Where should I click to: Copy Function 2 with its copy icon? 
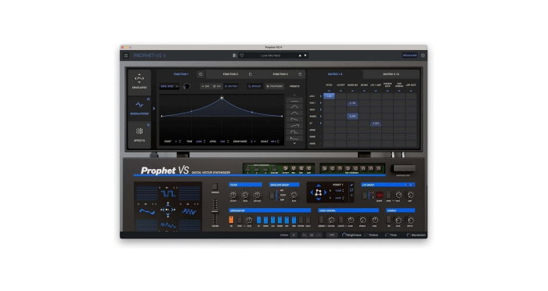pyautogui.click(x=251, y=74)
